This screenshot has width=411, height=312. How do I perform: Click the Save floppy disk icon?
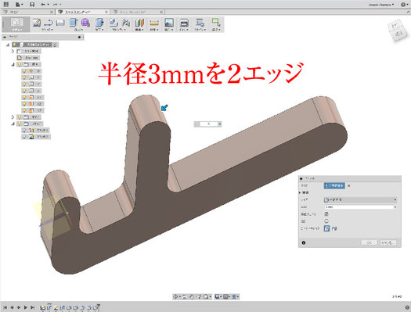pos(32,5)
